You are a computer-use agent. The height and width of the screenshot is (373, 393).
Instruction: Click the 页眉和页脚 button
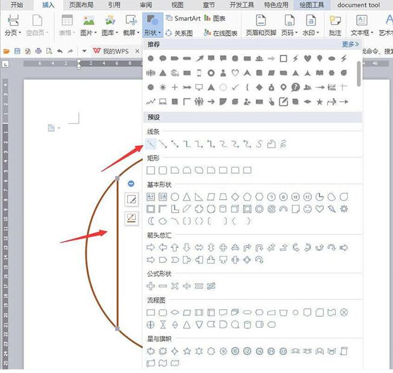(261, 25)
